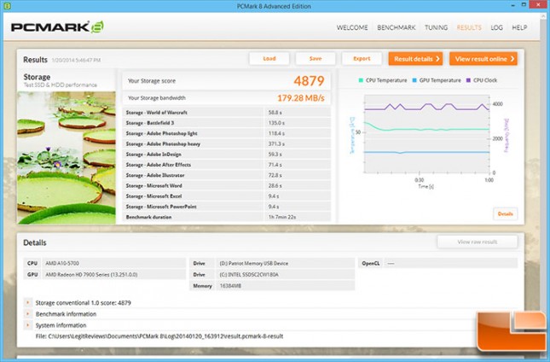Click the Save button
The width and height of the screenshot is (550, 362).
(x=316, y=59)
